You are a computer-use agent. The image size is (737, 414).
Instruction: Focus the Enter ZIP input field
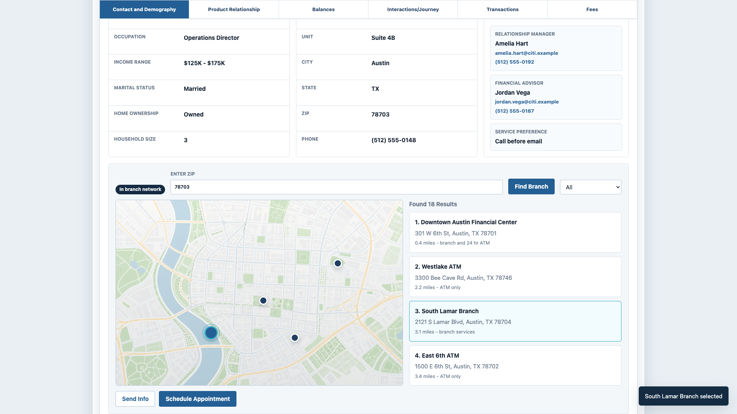(x=336, y=187)
